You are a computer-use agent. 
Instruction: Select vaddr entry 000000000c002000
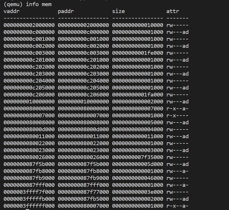pos(29,46)
